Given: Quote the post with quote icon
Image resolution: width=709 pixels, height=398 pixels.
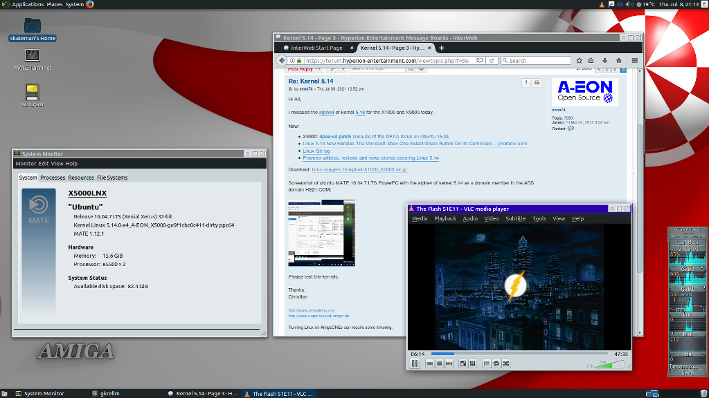Looking at the screenshot, I should point(537,83).
